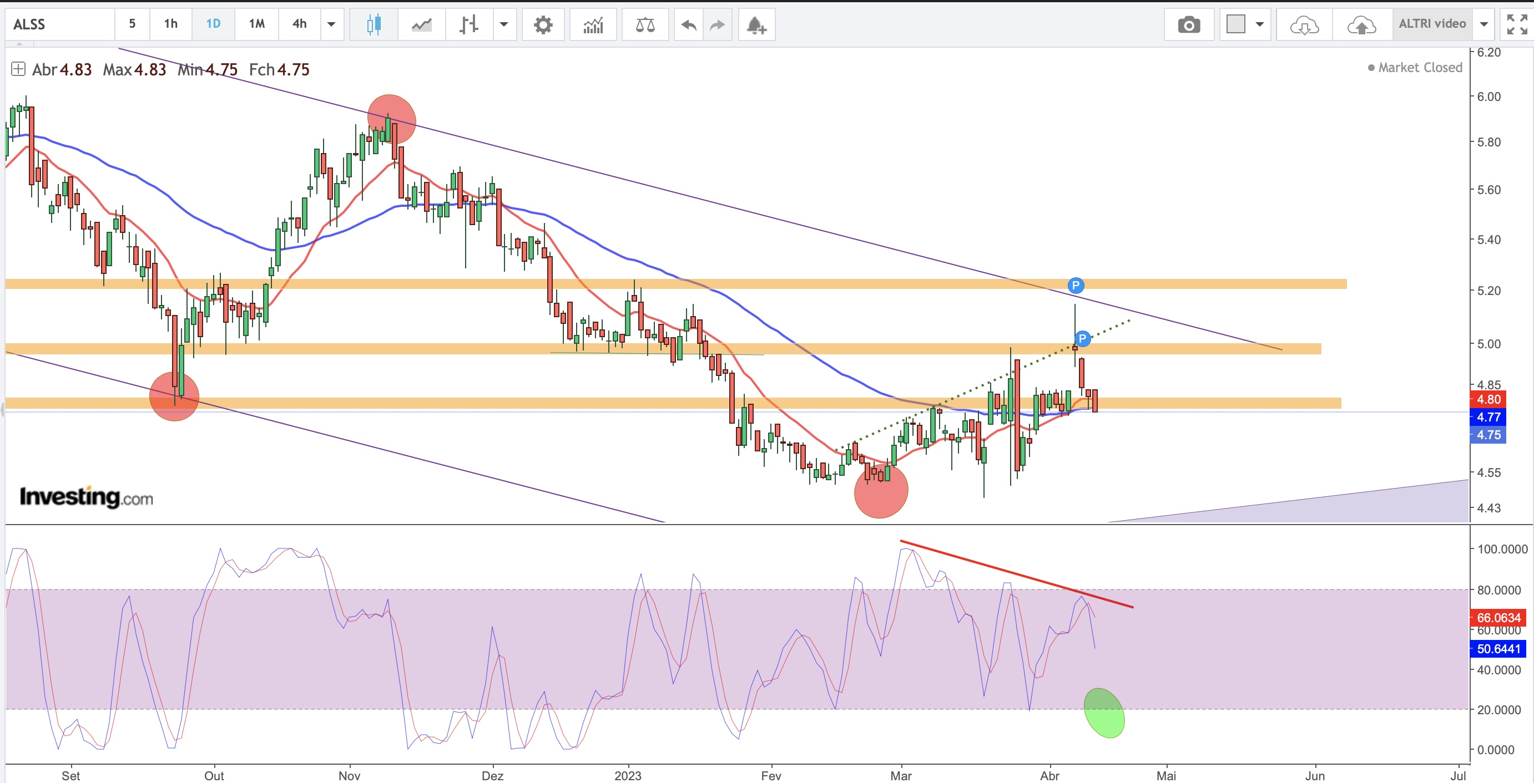This screenshot has width=1534, height=783.
Task: Click the ALSS symbol search field
Action: click(x=59, y=24)
